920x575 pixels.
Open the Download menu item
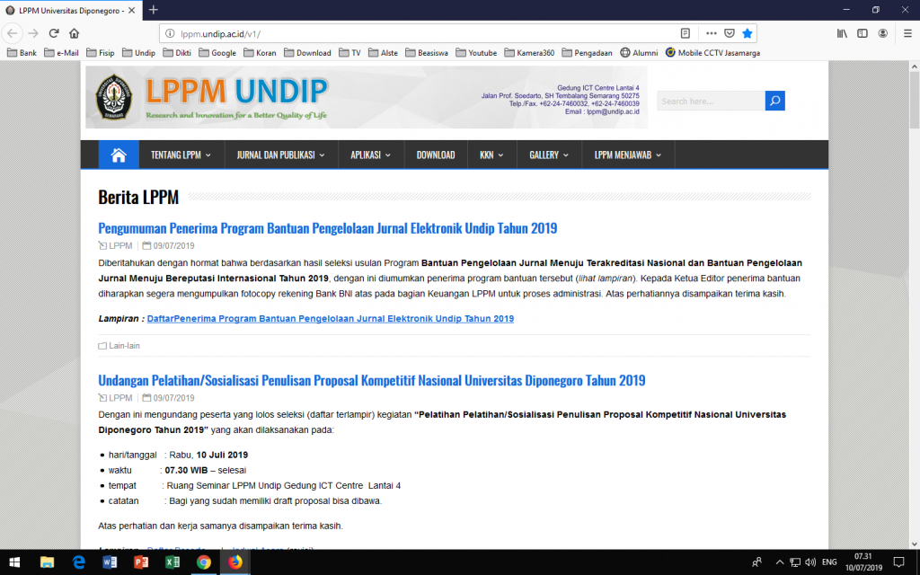point(435,155)
